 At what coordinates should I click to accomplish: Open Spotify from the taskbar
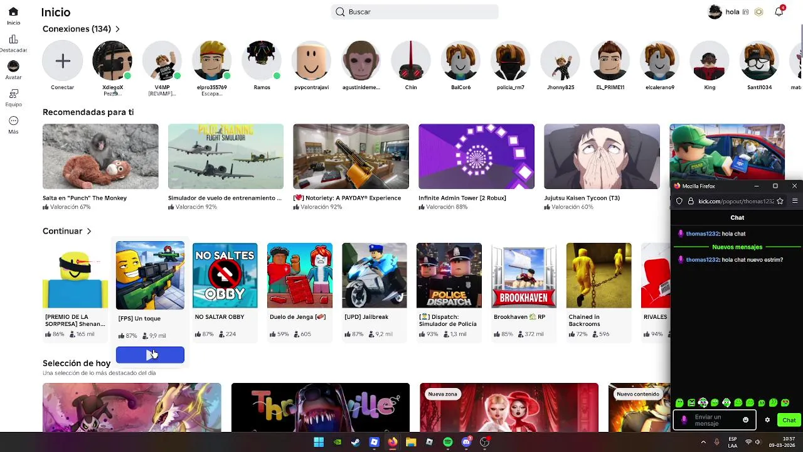click(x=448, y=442)
